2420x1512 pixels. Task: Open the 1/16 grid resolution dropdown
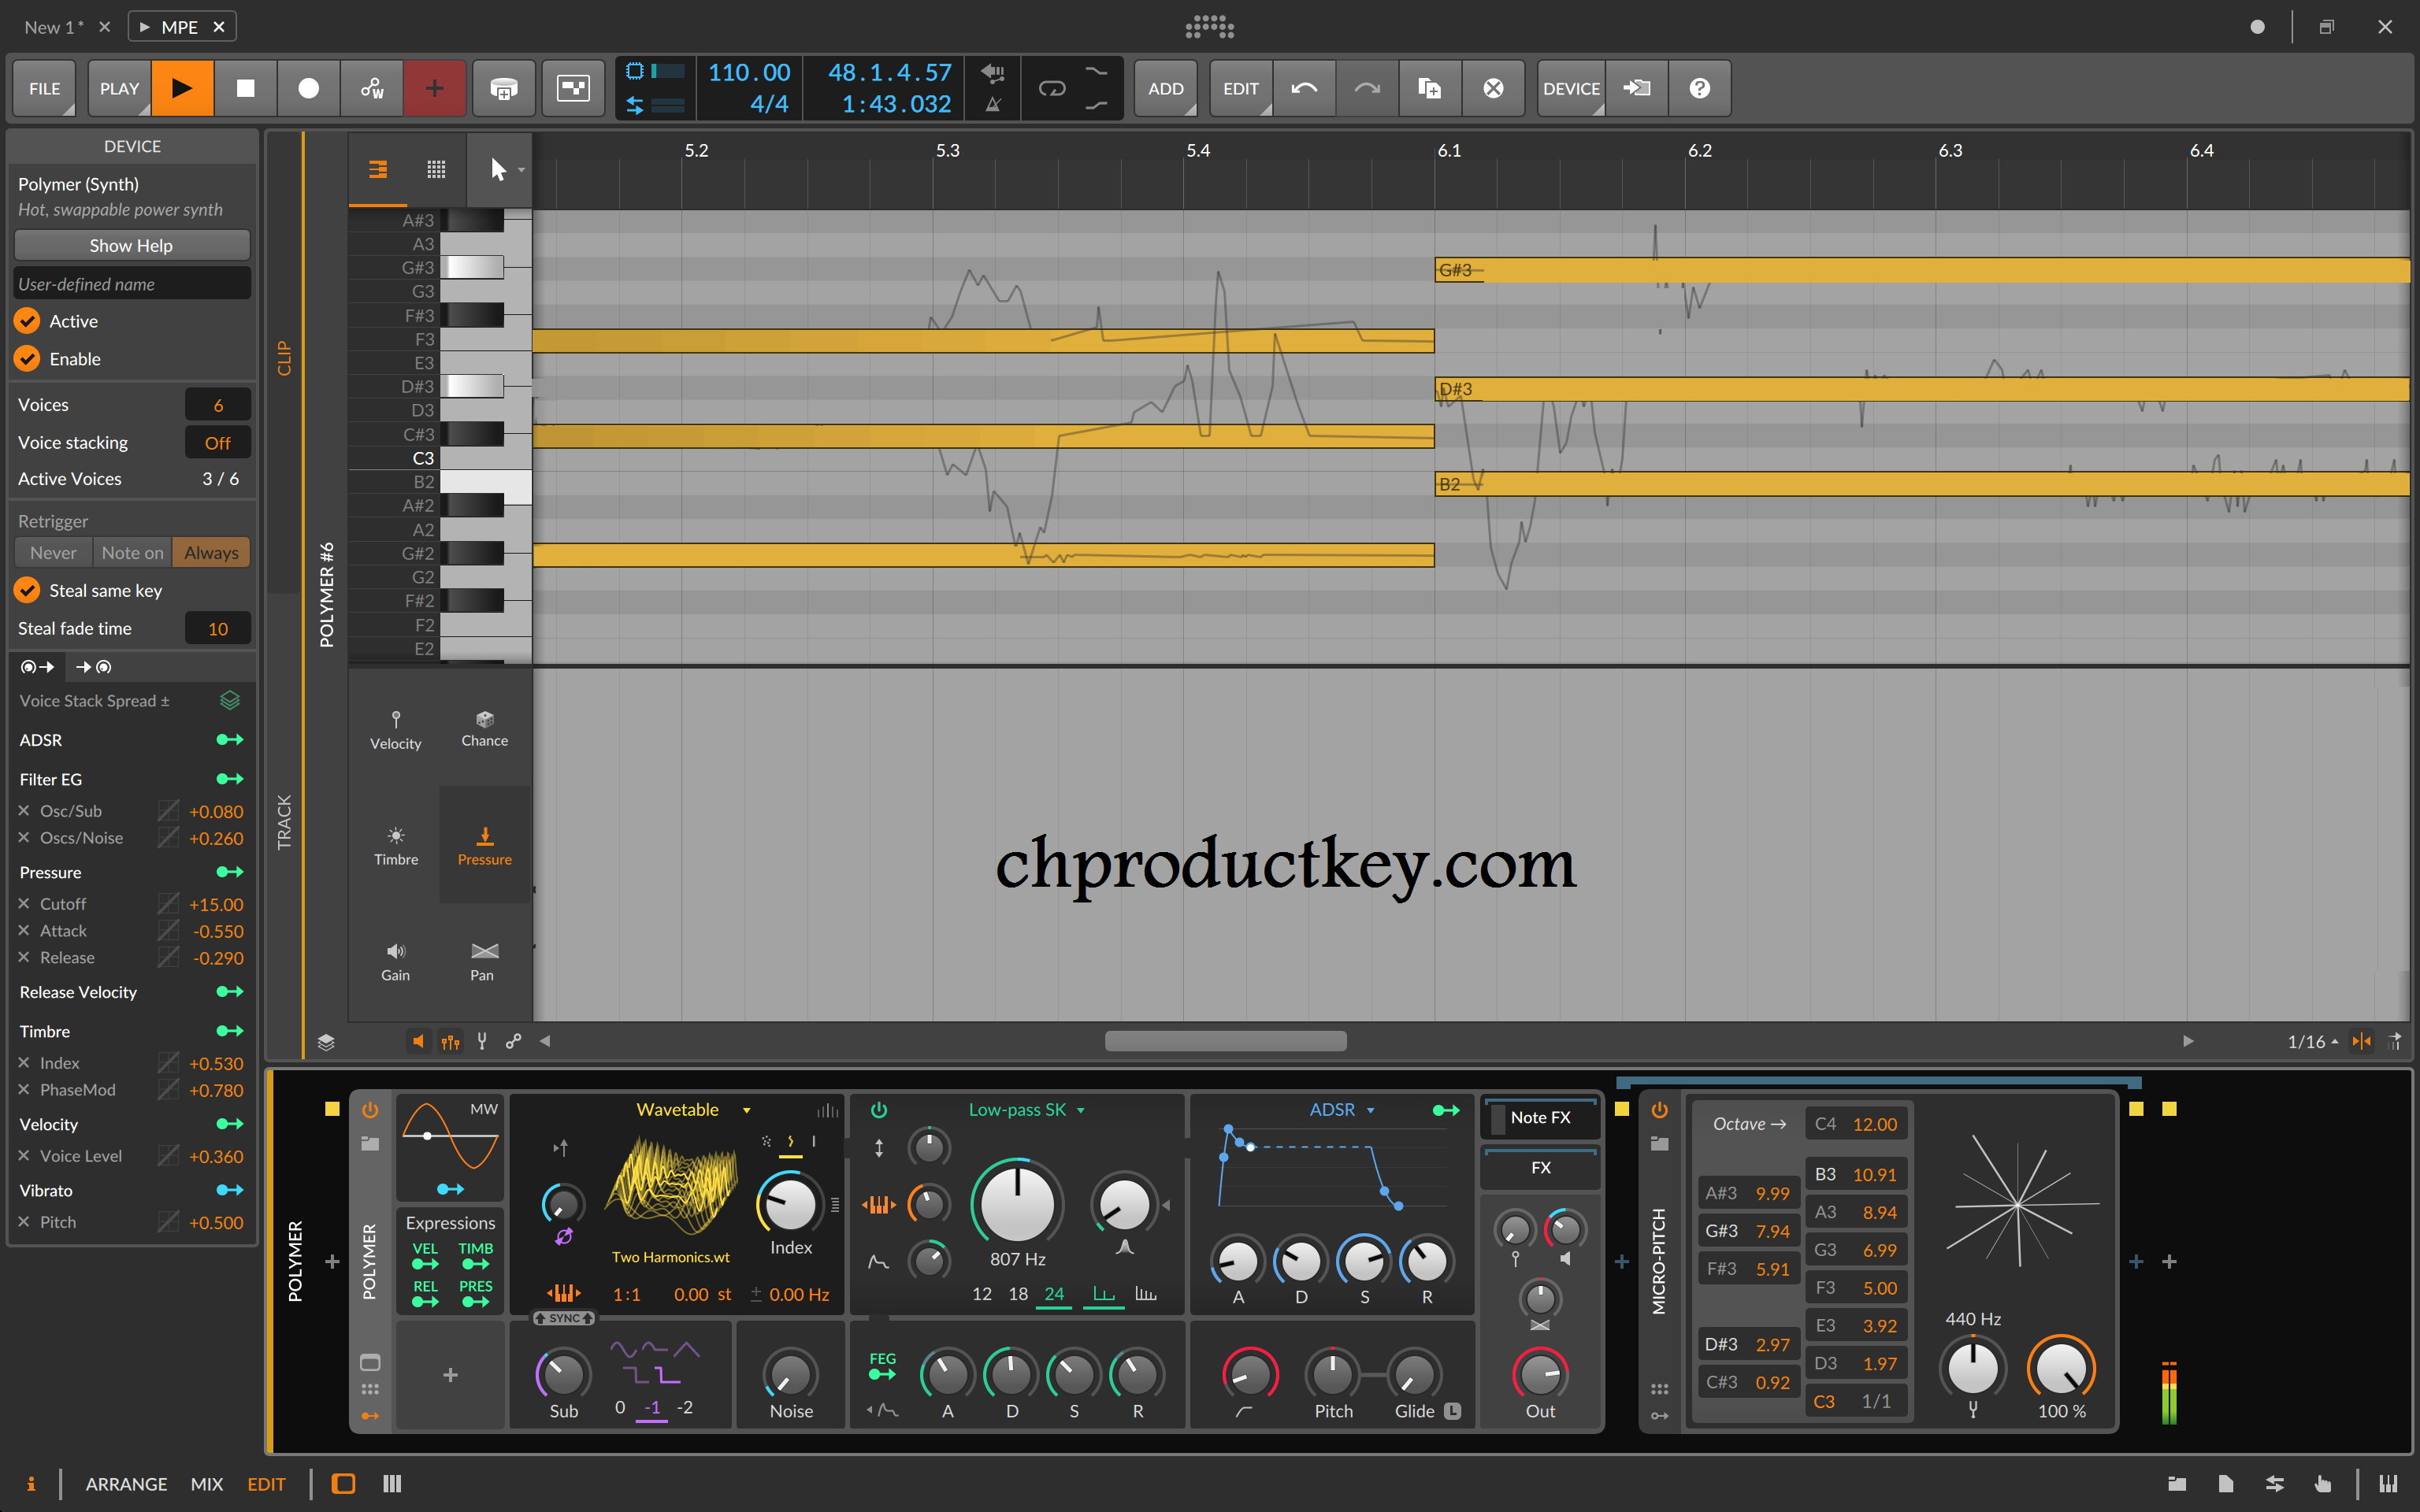[x=2313, y=1041]
